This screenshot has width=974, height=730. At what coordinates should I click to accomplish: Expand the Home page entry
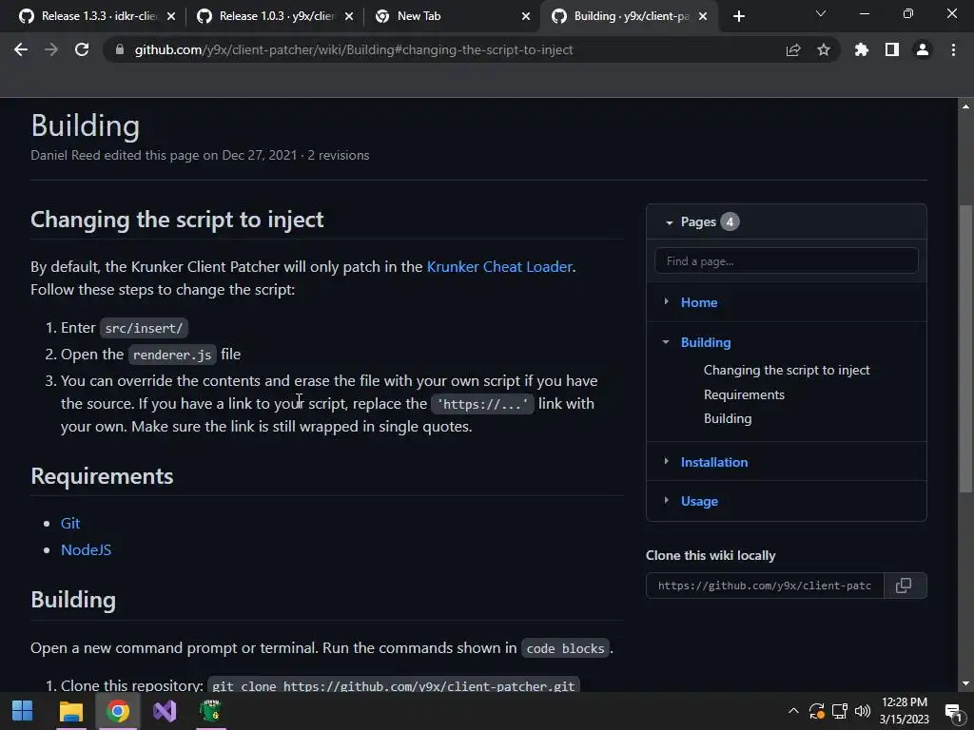(x=666, y=301)
